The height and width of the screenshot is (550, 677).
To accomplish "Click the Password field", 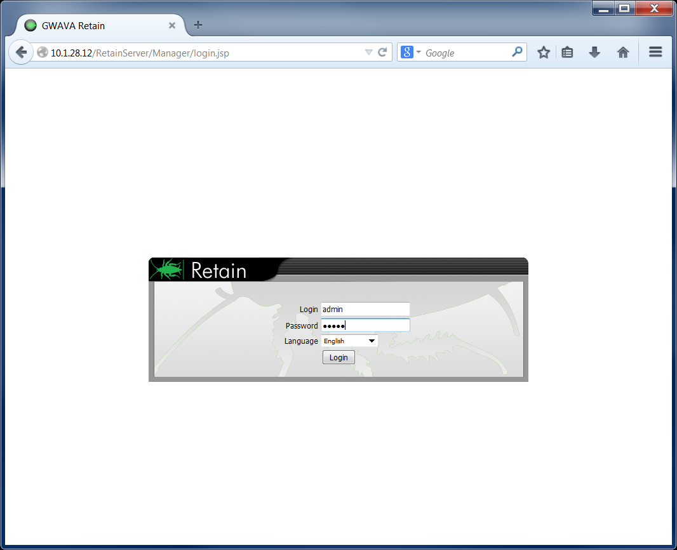I will coord(365,325).
